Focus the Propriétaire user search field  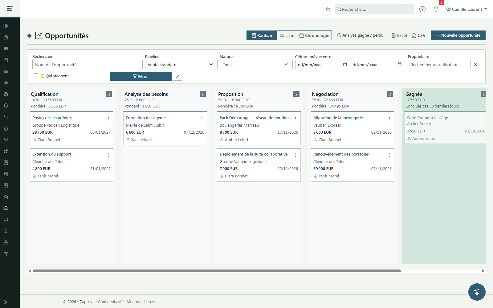(x=439, y=65)
